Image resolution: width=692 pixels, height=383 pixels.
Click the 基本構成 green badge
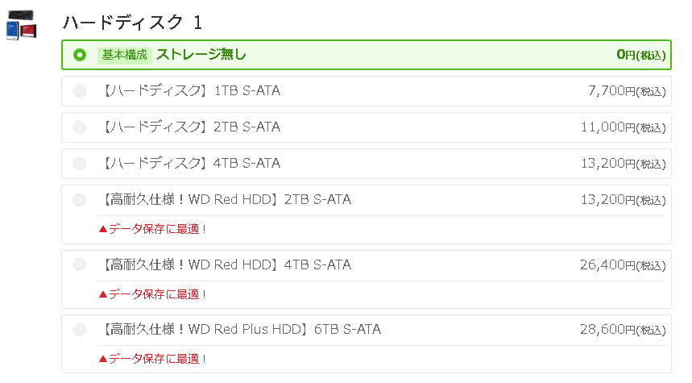[125, 55]
